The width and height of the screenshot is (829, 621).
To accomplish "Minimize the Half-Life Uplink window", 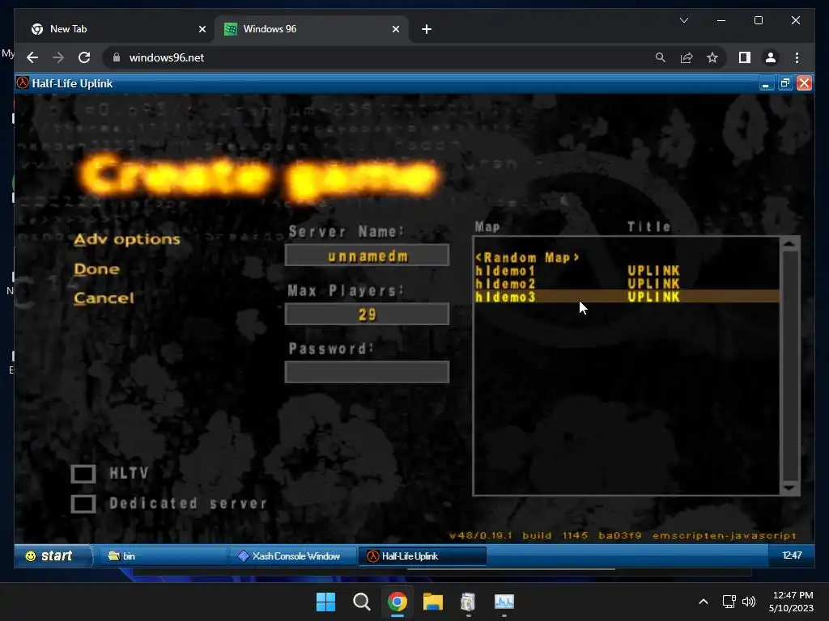I will [x=766, y=83].
